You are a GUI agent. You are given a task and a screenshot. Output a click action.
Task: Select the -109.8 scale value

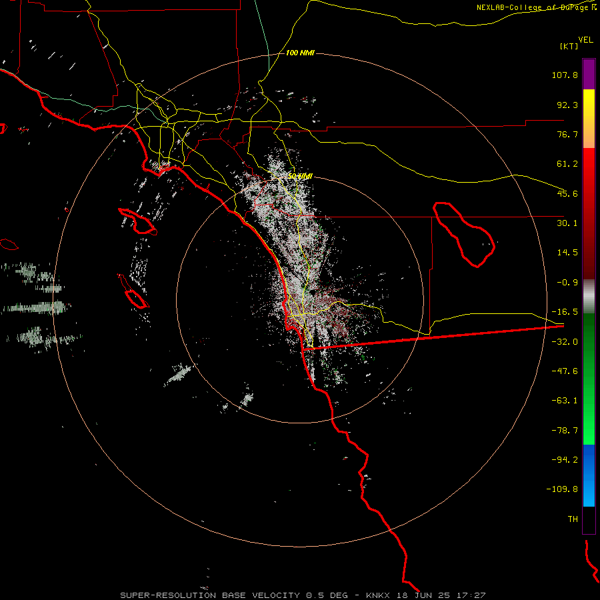point(562,489)
